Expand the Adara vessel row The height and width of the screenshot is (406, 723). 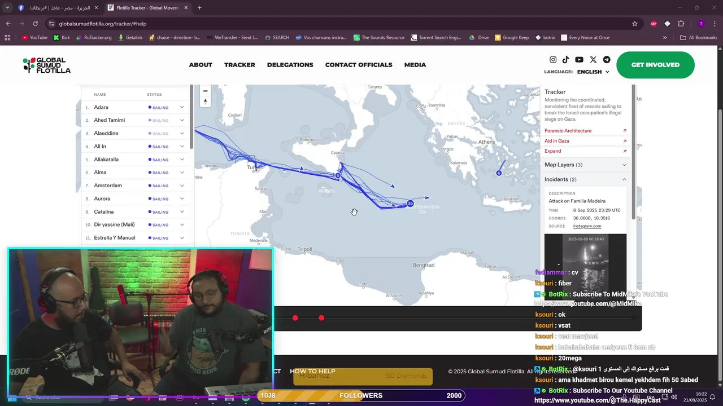pos(182,107)
